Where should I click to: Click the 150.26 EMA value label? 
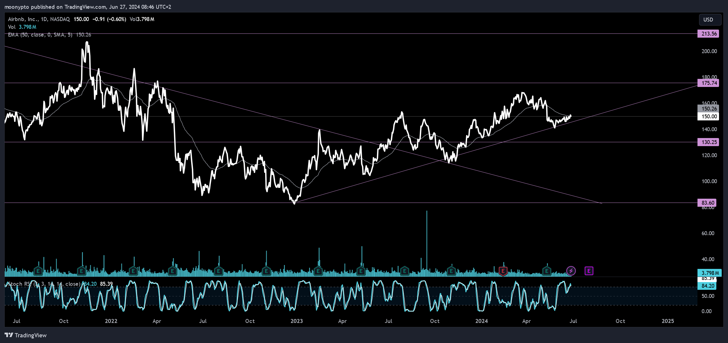click(x=709, y=109)
